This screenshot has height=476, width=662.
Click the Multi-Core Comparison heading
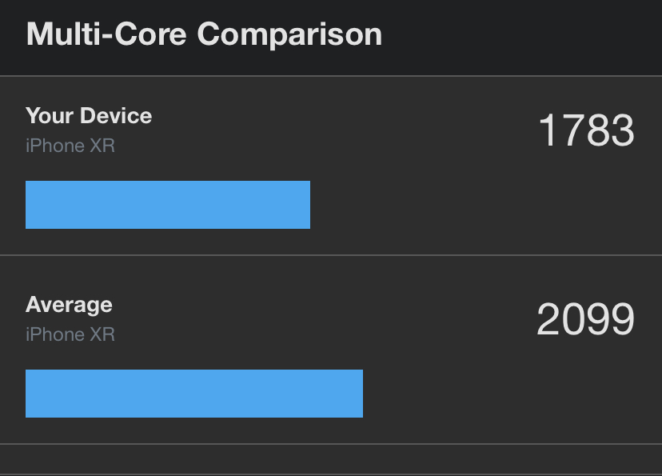[x=204, y=34]
